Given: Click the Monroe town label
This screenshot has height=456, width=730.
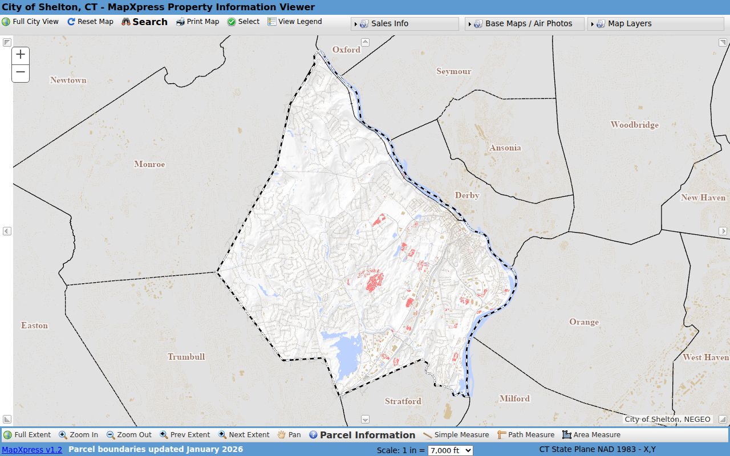Looking at the screenshot, I should (x=149, y=164).
